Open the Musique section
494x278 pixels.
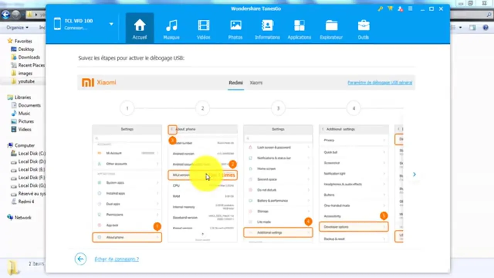[x=171, y=29]
